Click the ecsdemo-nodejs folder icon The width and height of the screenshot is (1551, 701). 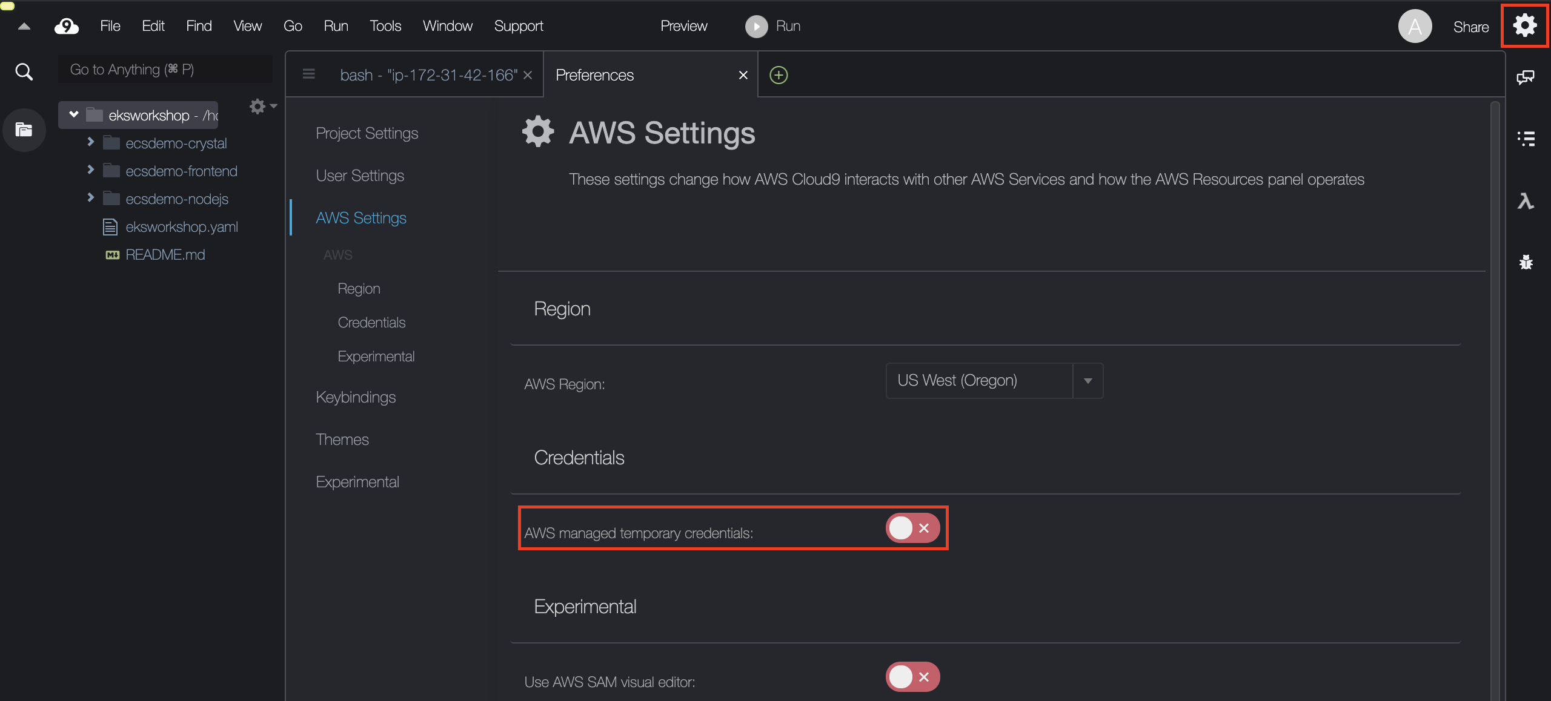pyautogui.click(x=111, y=199)
